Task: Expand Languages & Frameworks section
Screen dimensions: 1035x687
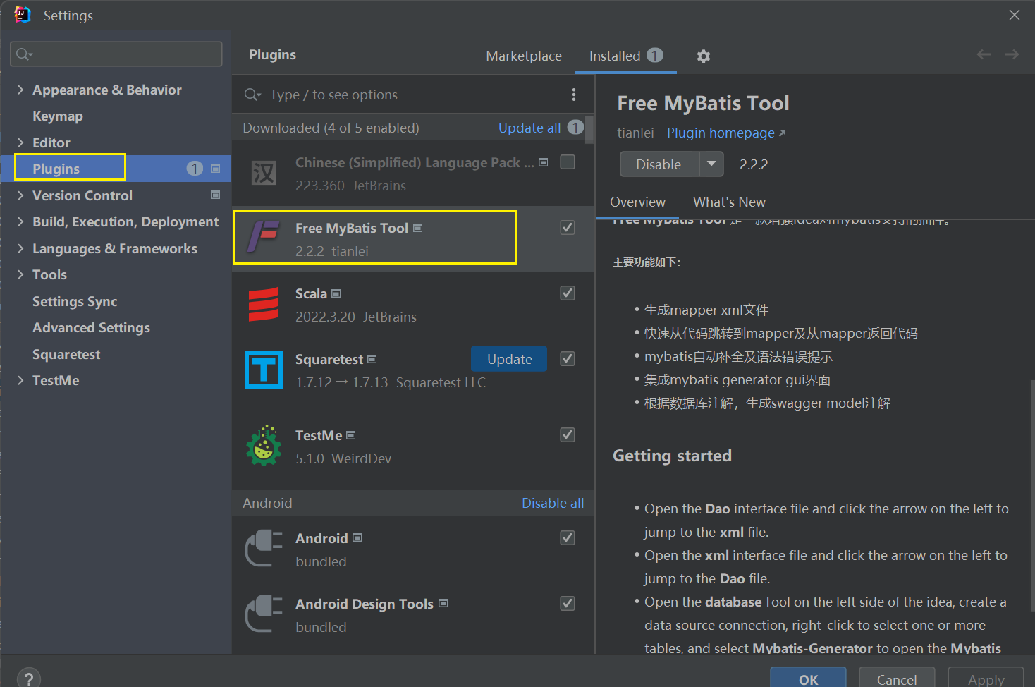Action: click(x=20, y=248)
